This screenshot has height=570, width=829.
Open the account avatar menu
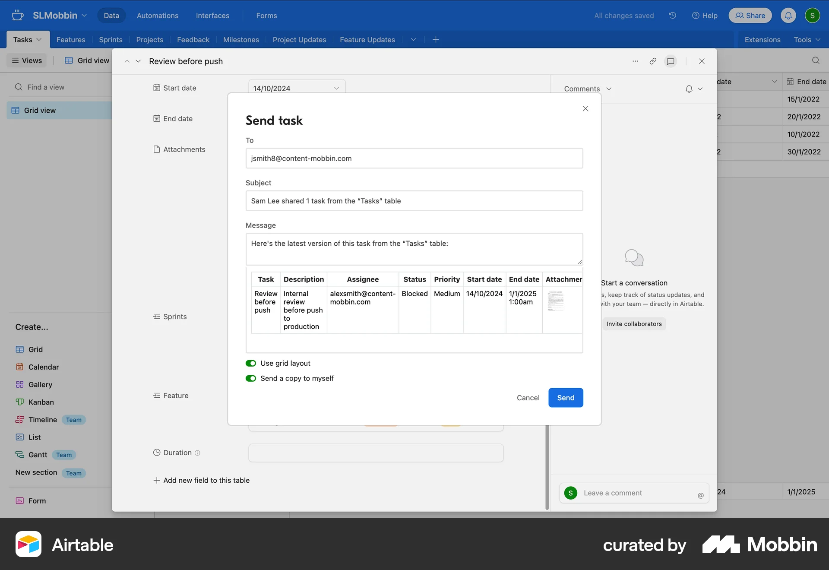point(813,16)
